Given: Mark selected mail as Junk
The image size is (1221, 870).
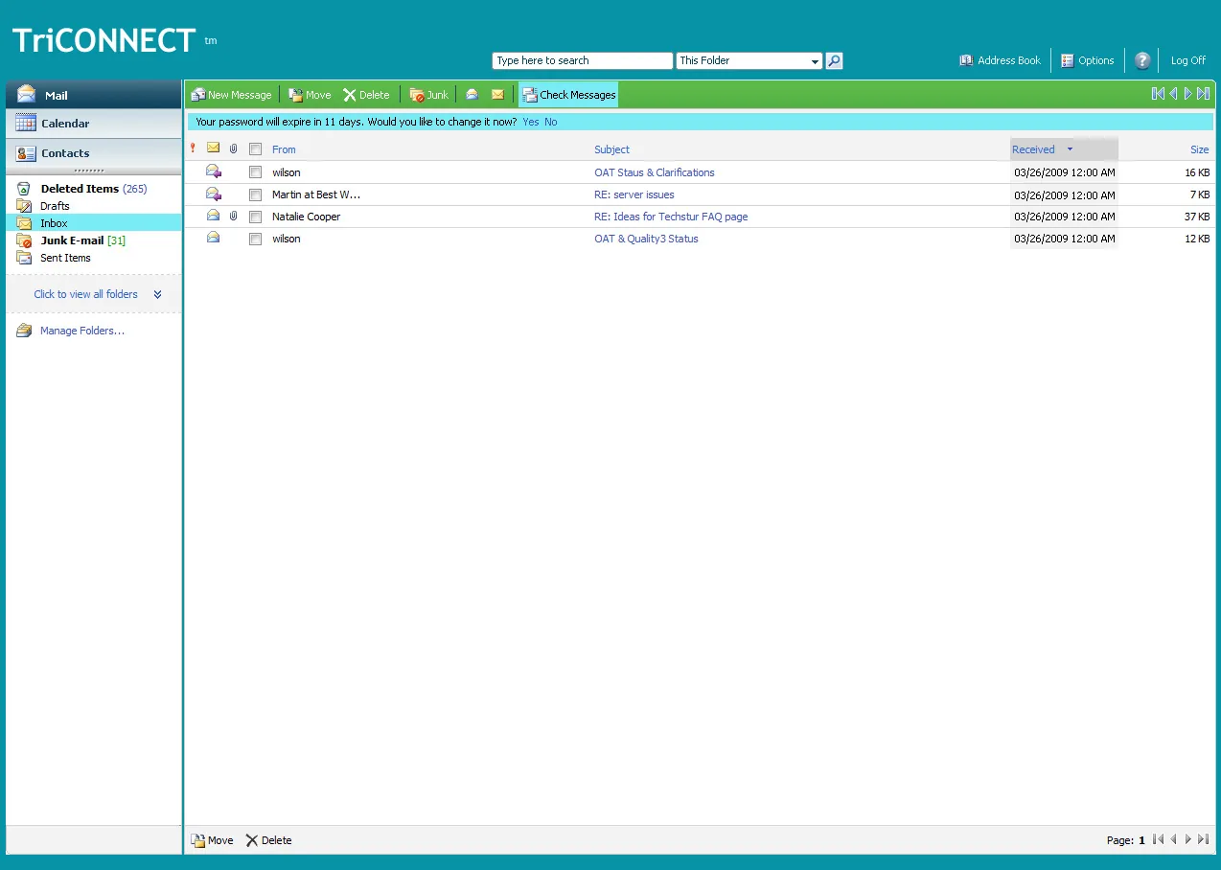Looking at the screenshot, I should (x=429, y=95).
